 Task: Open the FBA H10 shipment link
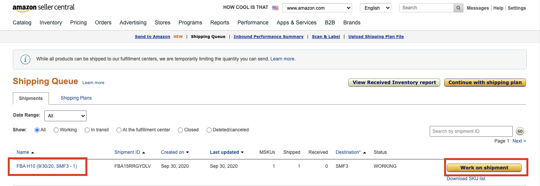pos(47,166)
